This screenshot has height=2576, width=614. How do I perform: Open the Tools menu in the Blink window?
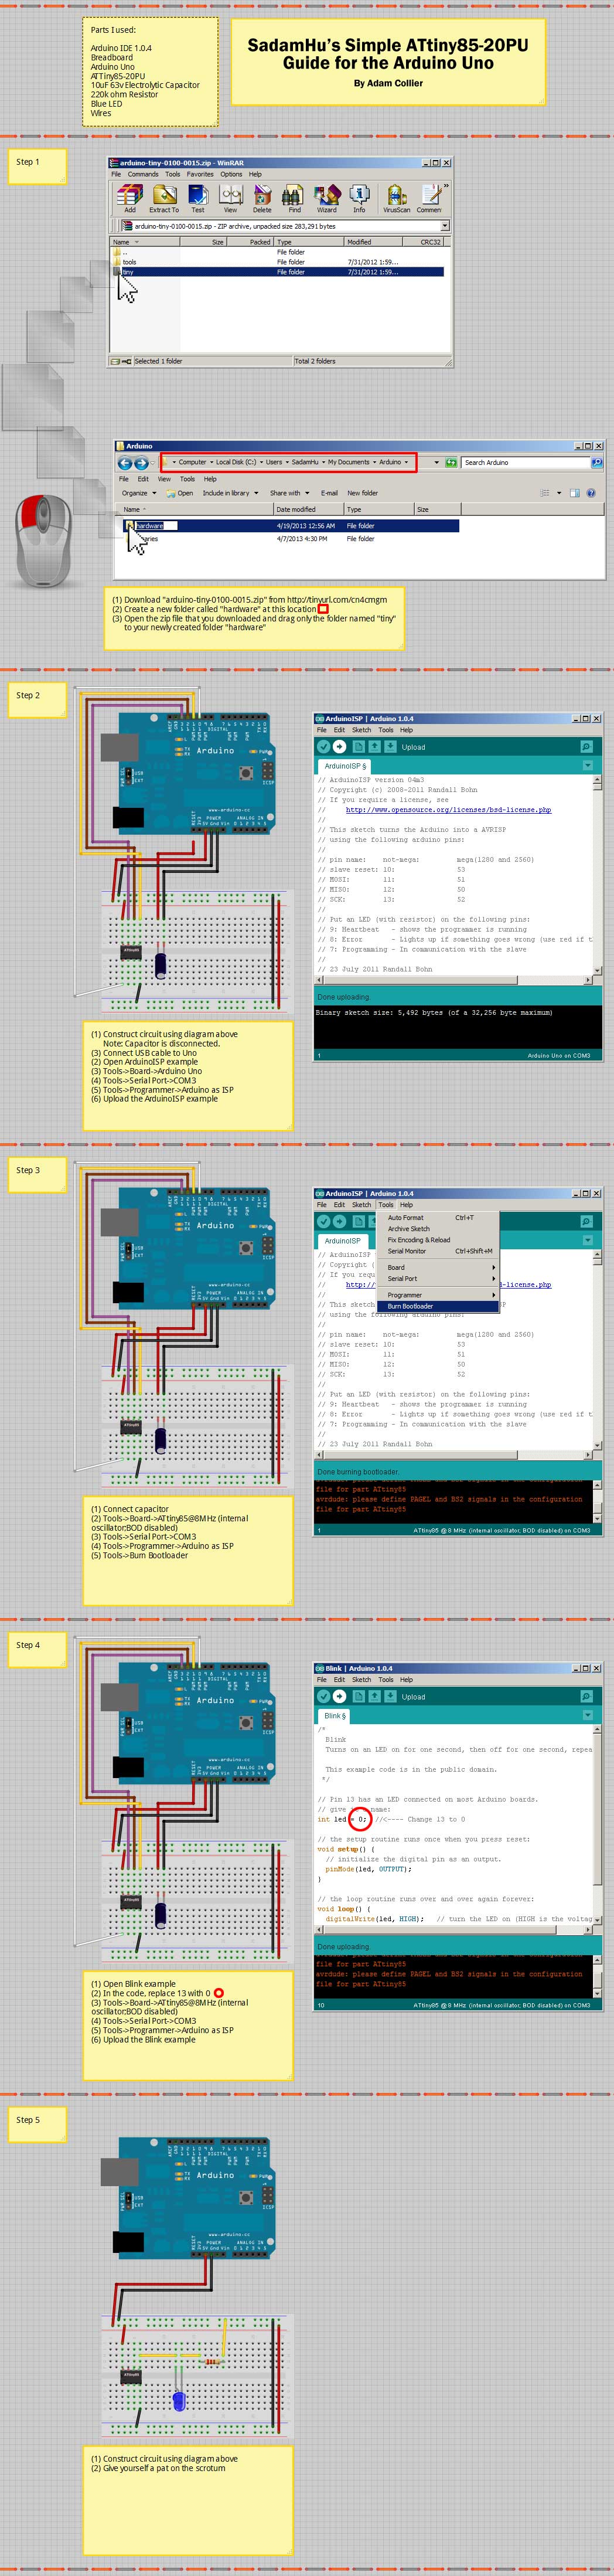pos(386,1680)
